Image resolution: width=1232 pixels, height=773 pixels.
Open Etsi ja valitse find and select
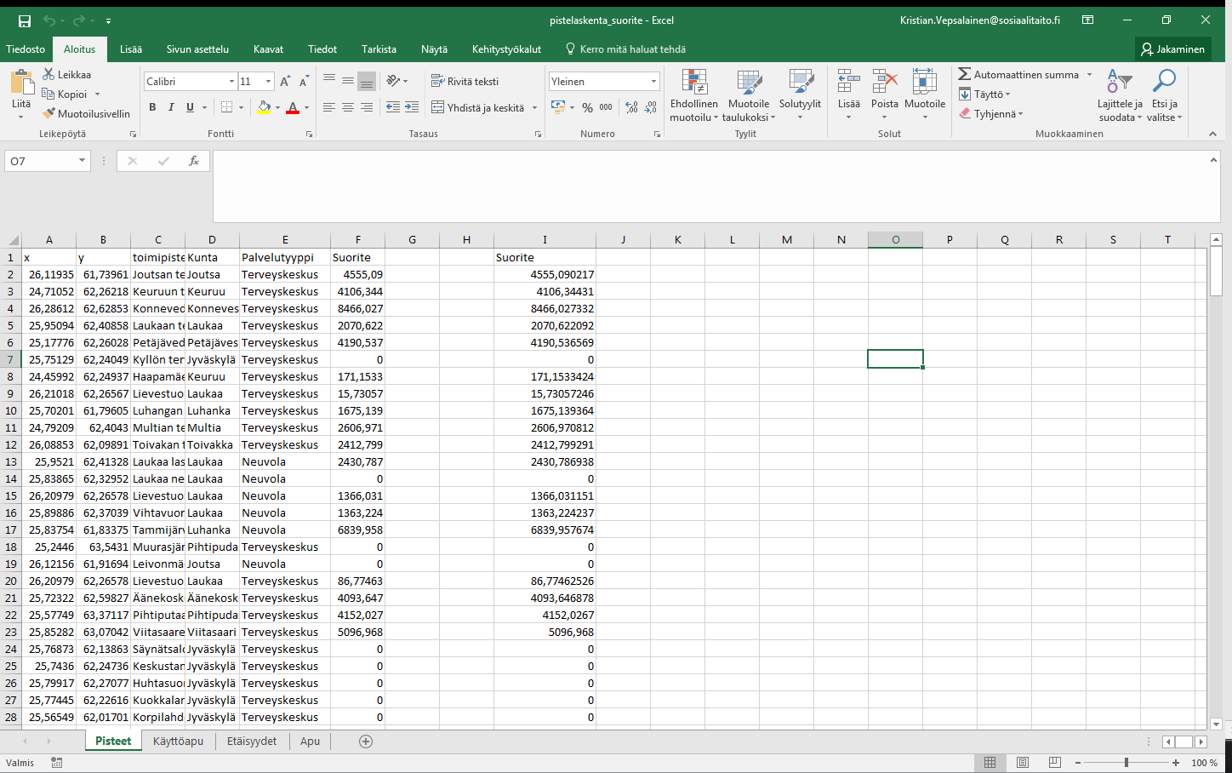coord(1164,95)
